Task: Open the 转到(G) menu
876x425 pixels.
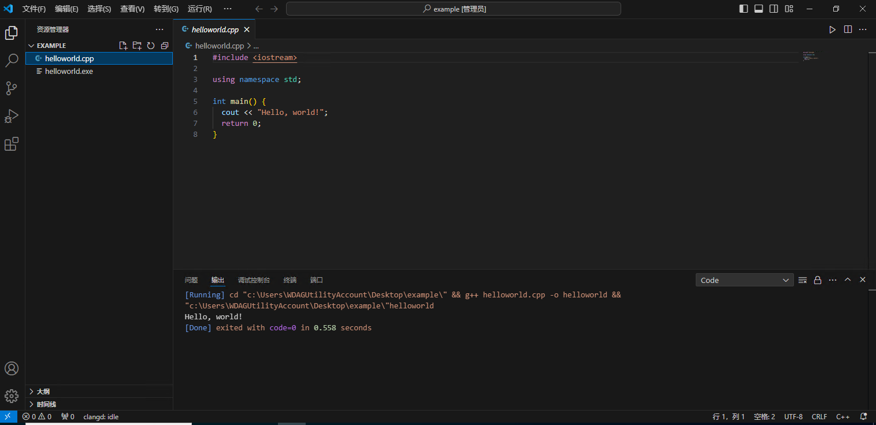Action: tap(166, 9)
